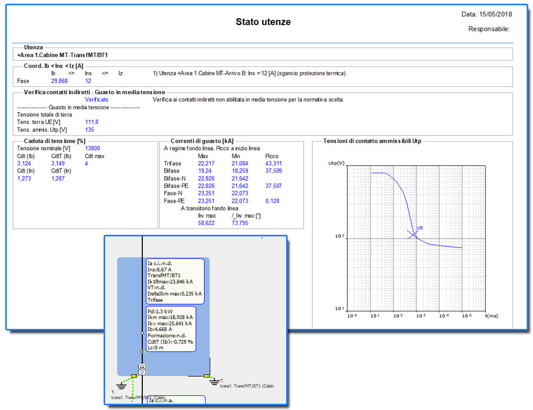533x410 pixels.
Task: Click the switch symbol above the transformer
Action: [142, 351]
